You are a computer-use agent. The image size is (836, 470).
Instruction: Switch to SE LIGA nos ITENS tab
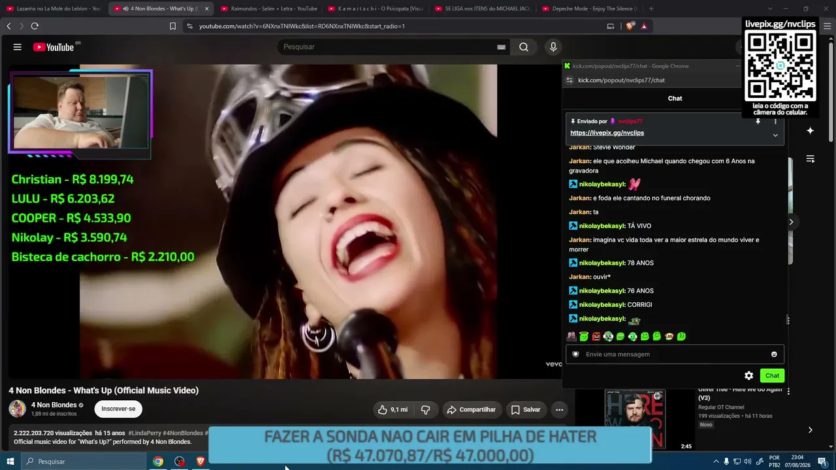coord(483,8)
